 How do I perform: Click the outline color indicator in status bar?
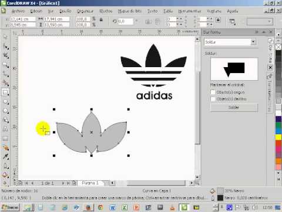click(x=220, y=198)
